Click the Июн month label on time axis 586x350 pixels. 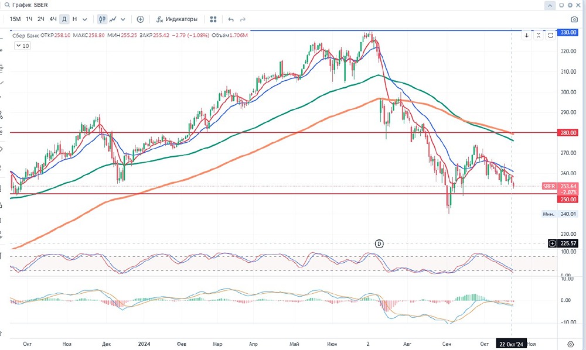pos(332,344)
